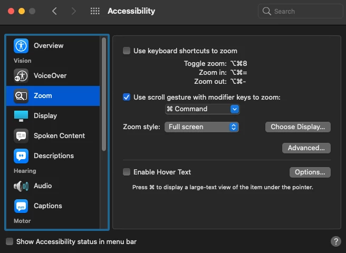Click the Zoom style label

pyautogui.click(x=141, y=127)
